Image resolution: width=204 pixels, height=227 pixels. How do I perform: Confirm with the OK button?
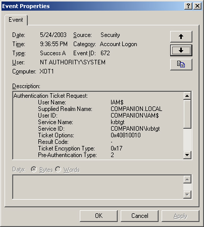[x=98, y=216]
